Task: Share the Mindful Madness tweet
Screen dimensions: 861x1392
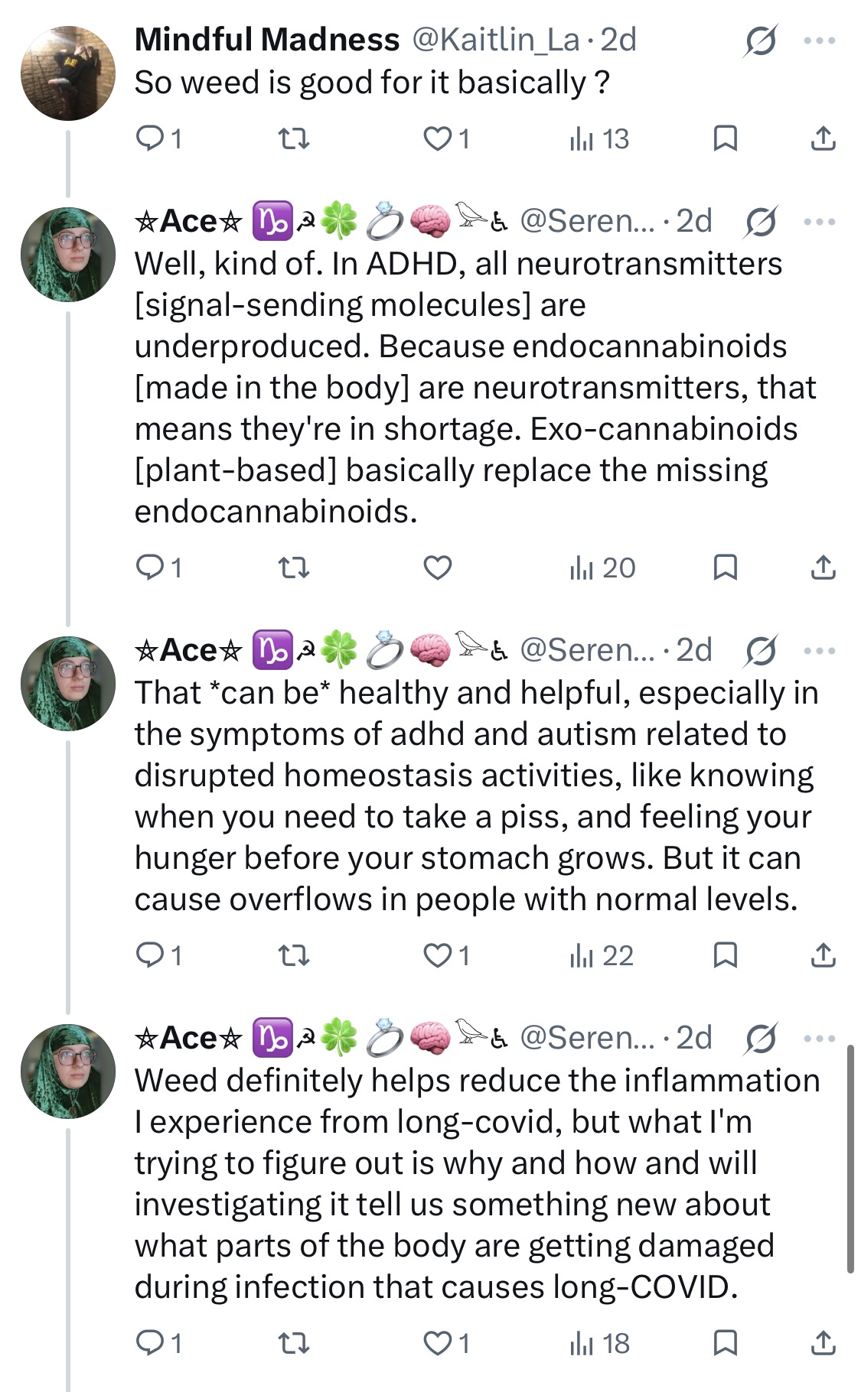Action: click(x=823, y=138)
